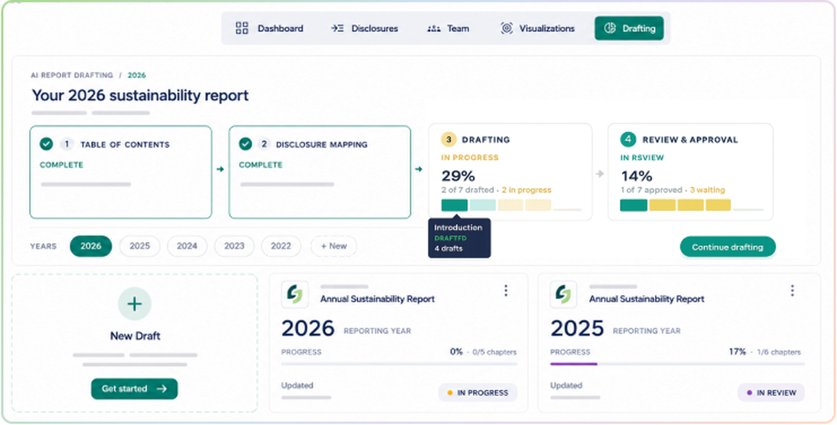Click the 14% approval percentage
837x425 pixels.
[637, 176]
